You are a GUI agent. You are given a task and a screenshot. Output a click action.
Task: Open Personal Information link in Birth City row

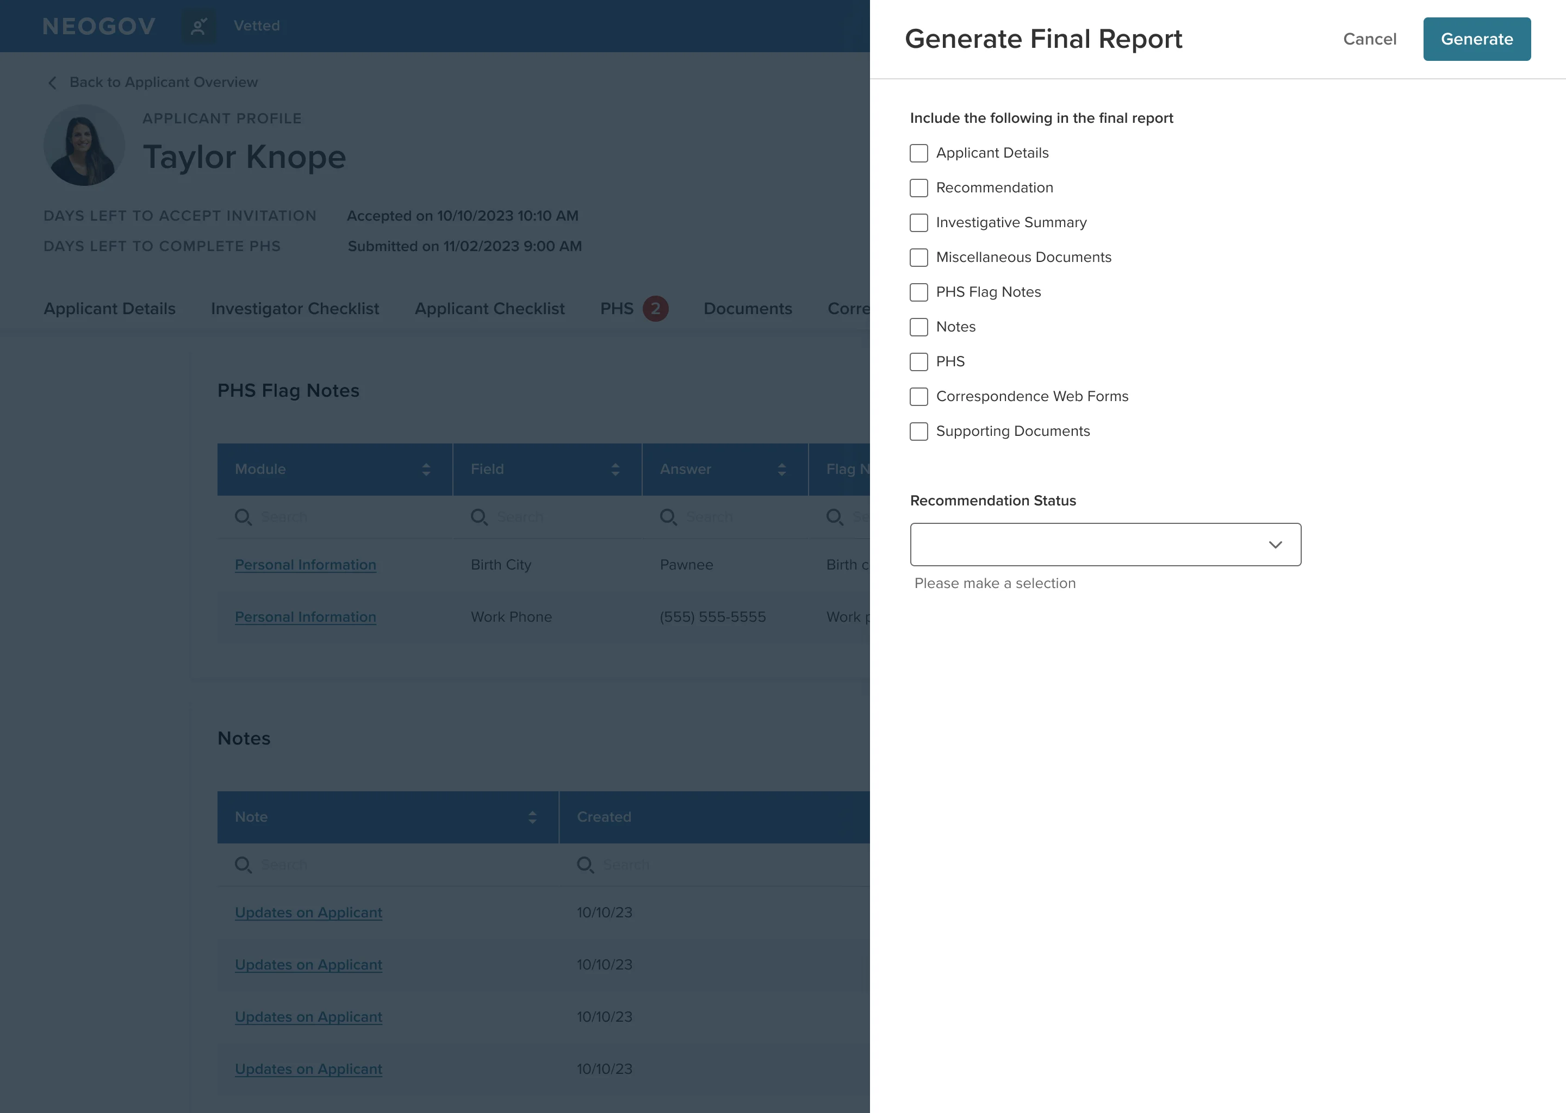pos(305,565)
